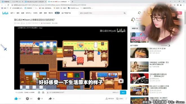Screen dimensions: 186x104
Task: Click the bilibili recruiting ad banner thumbnail
Action: click(x=139, y=38)
